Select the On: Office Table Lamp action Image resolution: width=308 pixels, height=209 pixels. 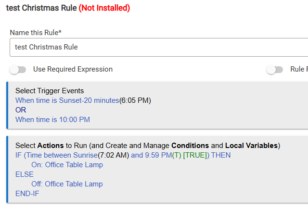[x=67, y=165]
